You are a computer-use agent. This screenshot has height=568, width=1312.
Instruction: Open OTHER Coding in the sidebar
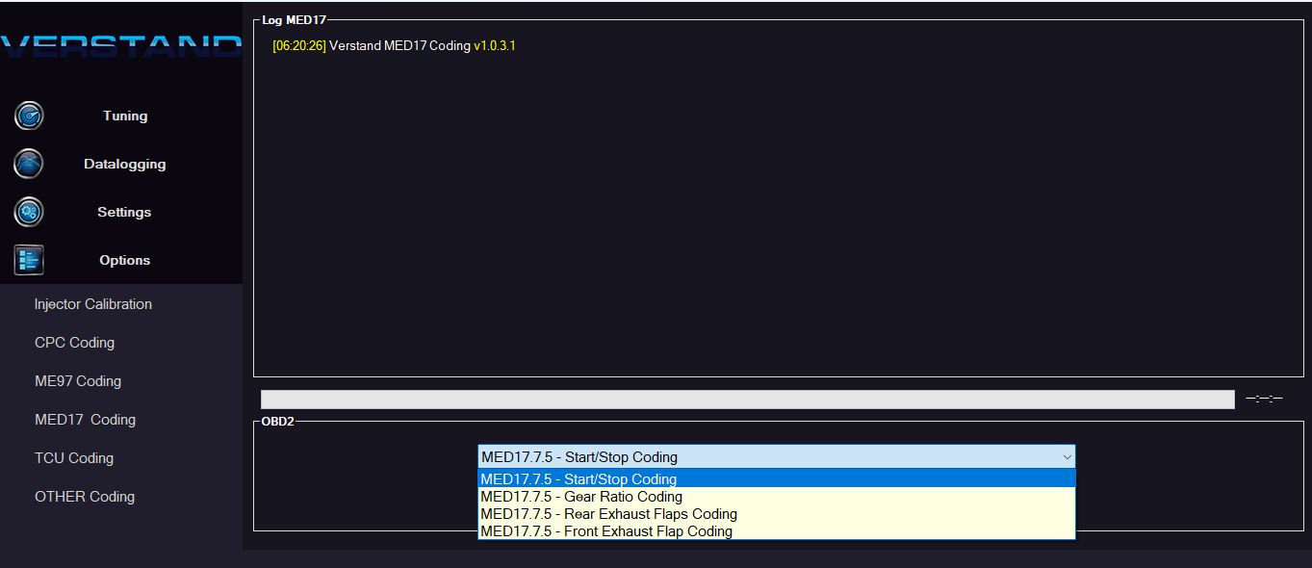(85, 497)
